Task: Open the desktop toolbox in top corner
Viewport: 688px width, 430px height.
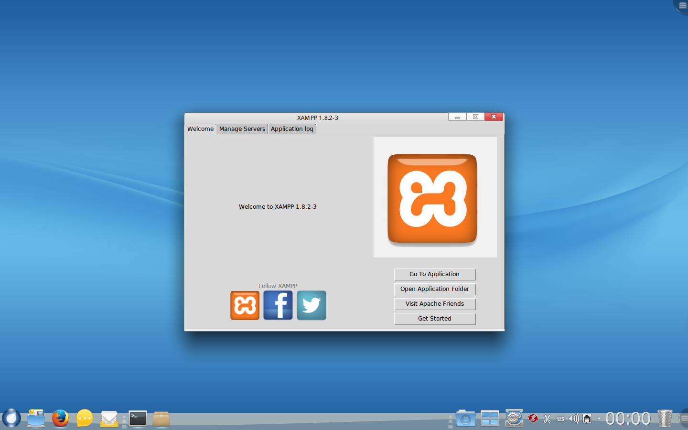Action: tap(682, 6)
